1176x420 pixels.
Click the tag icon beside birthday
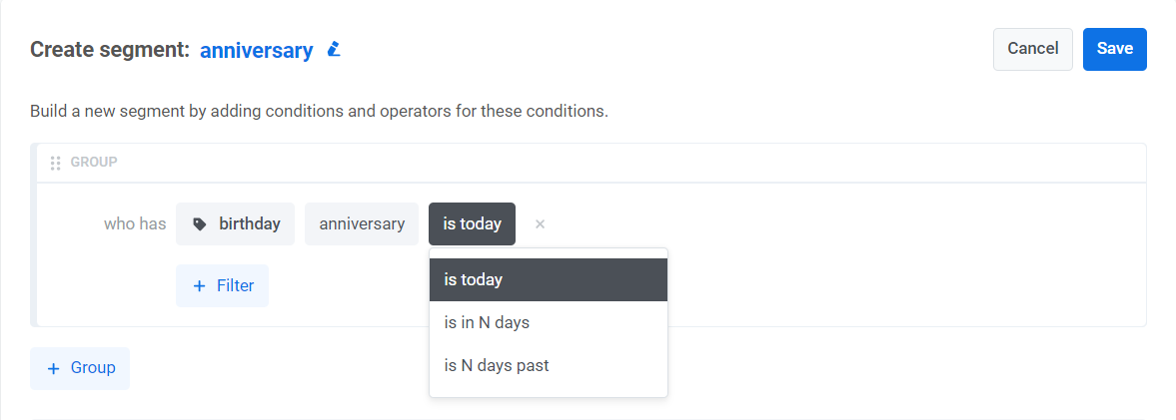pyautogui.click(x=200, y=224)
